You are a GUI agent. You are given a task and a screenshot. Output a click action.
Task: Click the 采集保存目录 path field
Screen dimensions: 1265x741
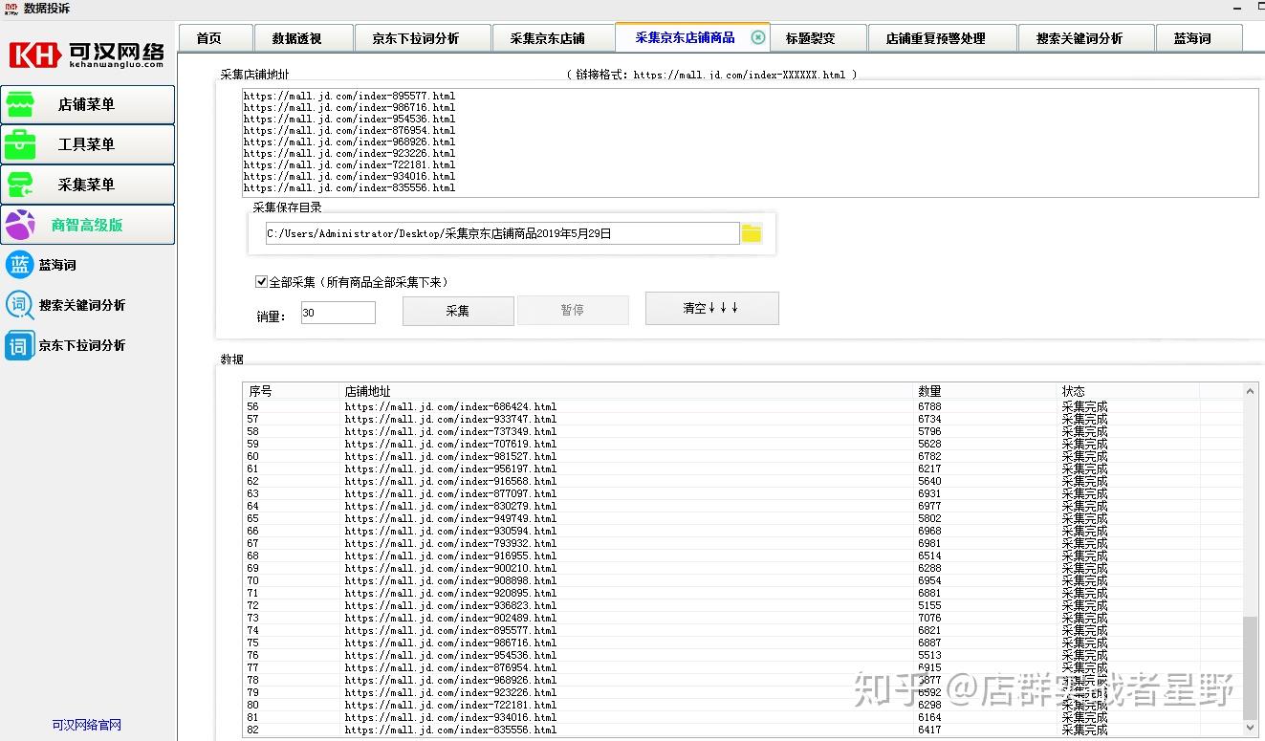tap(503, 233)
